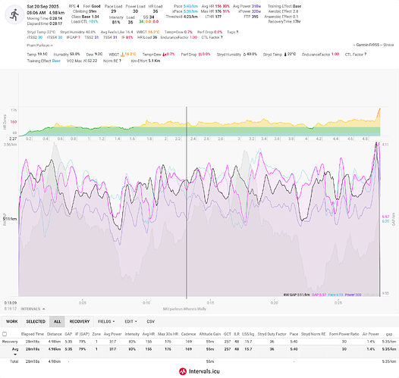This screenshot has height=378, width=399.
Task: Click the 0:20 time axis marker
Action: [x=274, y=303]
